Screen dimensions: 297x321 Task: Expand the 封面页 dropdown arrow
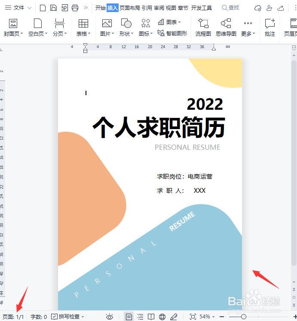(21, 34)
